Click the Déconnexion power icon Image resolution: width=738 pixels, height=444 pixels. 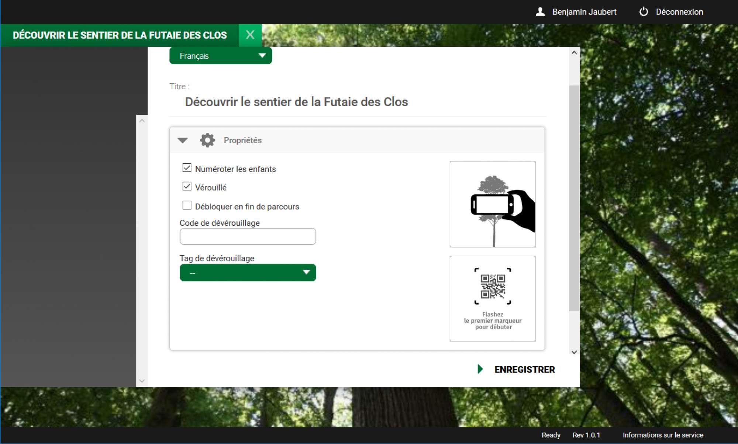point(644,12)
